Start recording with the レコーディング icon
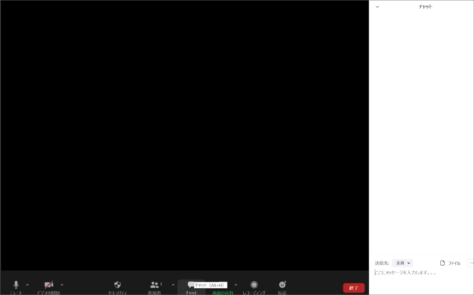The image size is (474, 295). point(254,285)
